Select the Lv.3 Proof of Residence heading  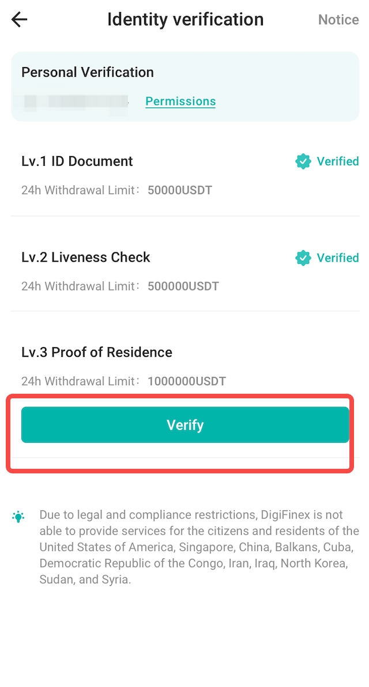click(x=97, y=352)
